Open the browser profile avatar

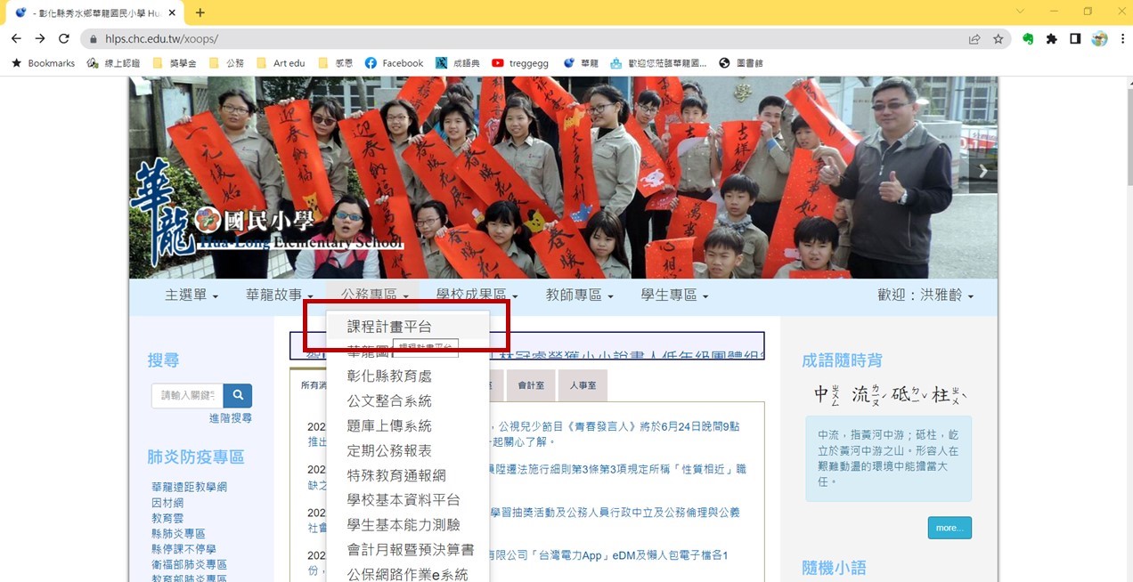point(1098,39)
